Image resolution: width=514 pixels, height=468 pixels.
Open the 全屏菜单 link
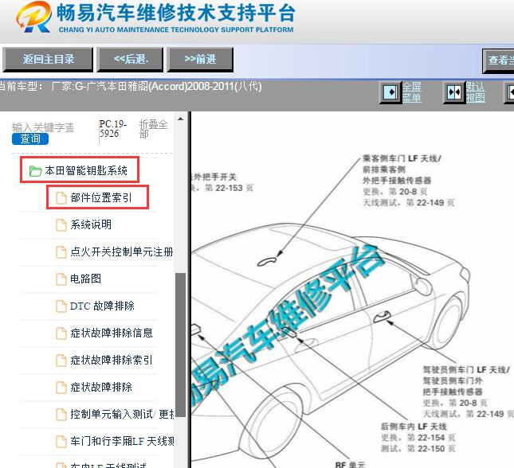[412, 92]
